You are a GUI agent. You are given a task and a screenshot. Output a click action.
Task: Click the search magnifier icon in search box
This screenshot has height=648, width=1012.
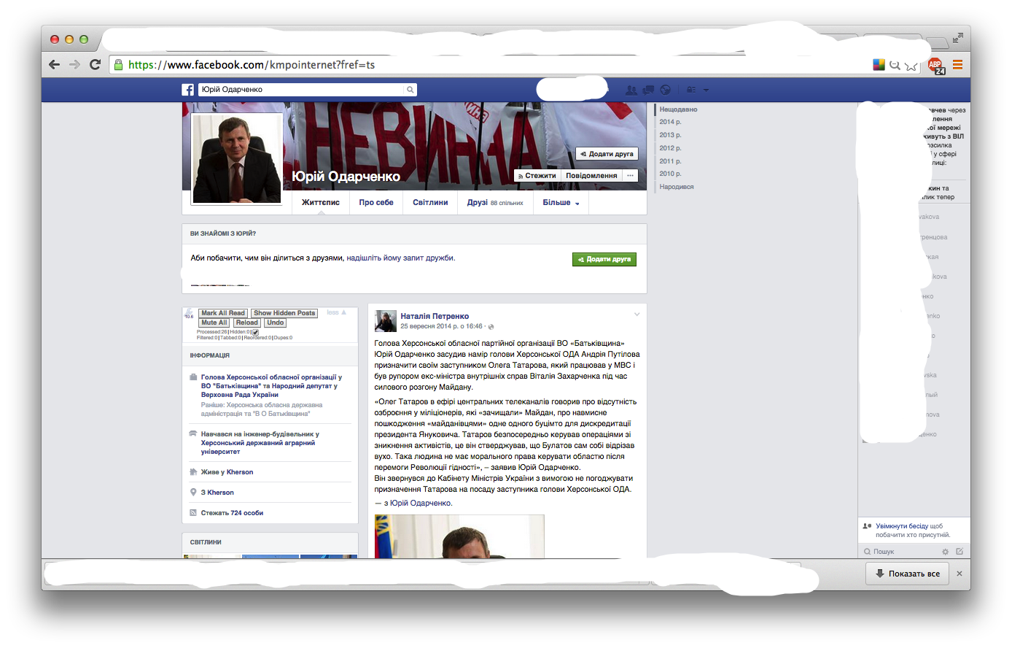410,89
